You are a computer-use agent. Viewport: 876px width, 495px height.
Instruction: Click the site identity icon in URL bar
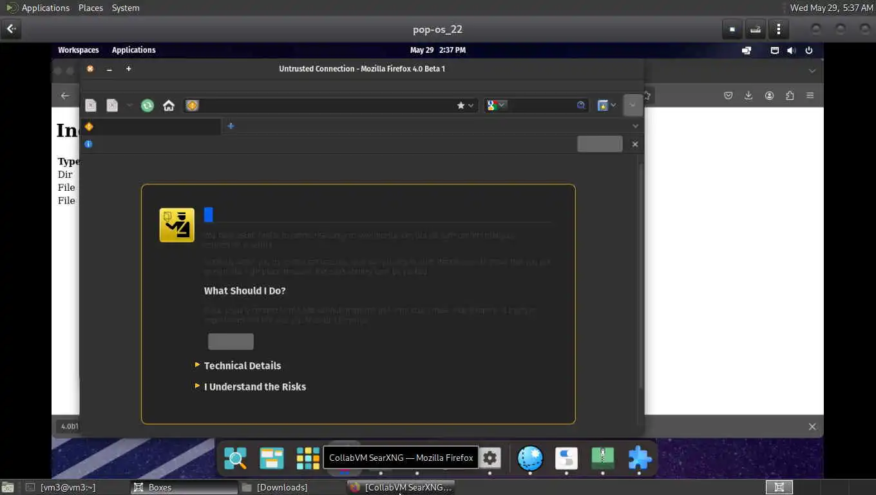pyautogui.click(x=192, y=105)
